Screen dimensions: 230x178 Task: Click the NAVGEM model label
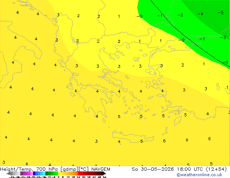click(100, 169)
